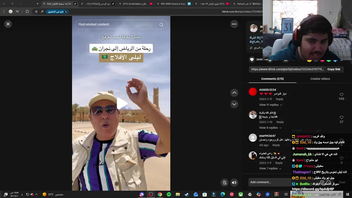Switch to the Hamod on X tab

(248, 4)
